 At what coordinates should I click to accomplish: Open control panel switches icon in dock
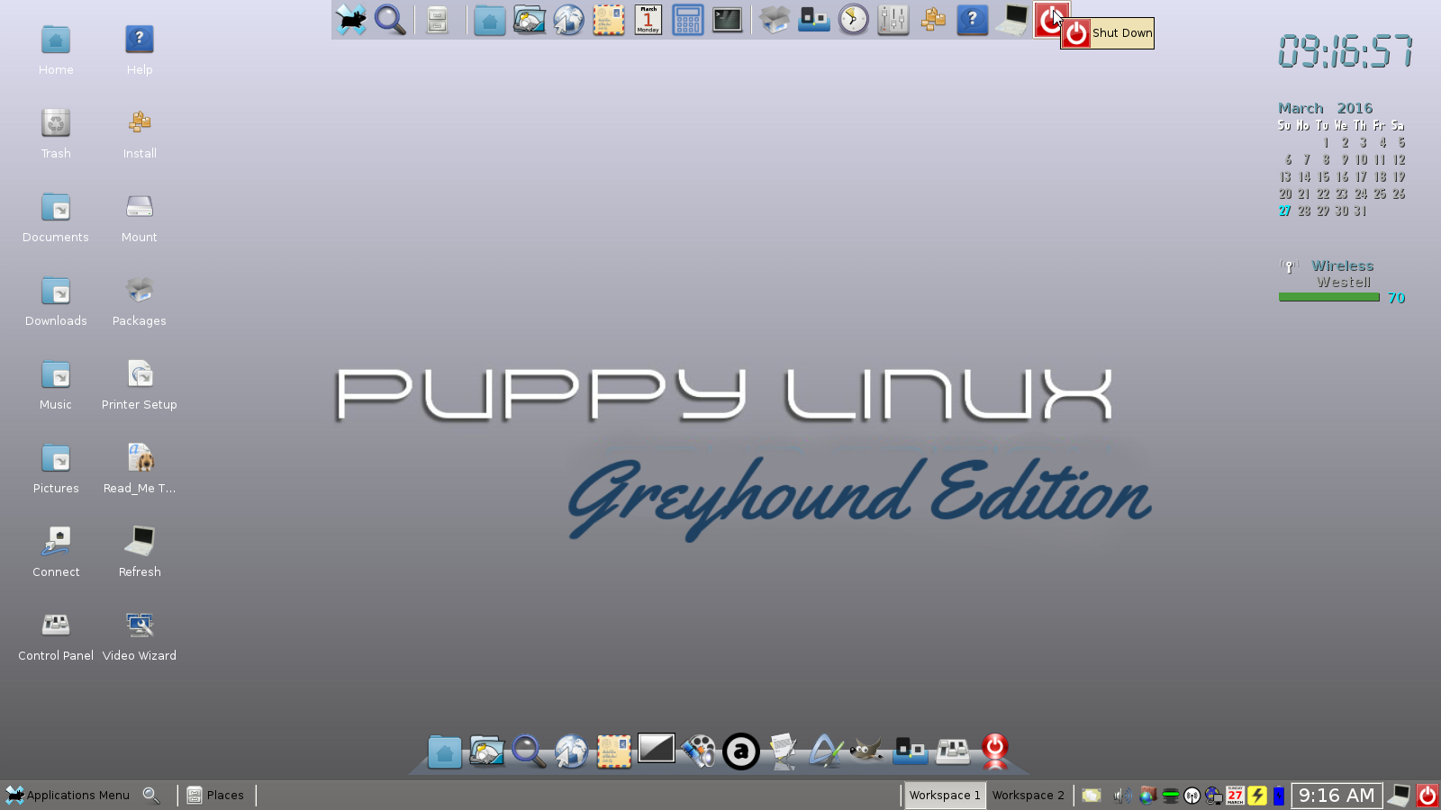tap(953, 751)
